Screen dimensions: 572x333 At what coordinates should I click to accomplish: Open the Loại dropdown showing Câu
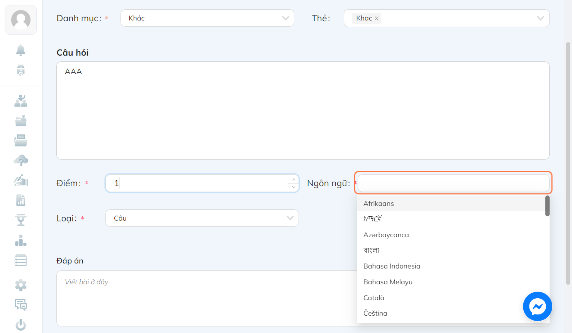point(202,218)
